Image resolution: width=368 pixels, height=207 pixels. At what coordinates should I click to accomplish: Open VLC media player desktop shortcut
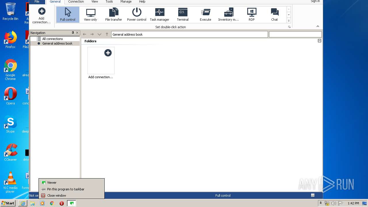coord(10,182)
